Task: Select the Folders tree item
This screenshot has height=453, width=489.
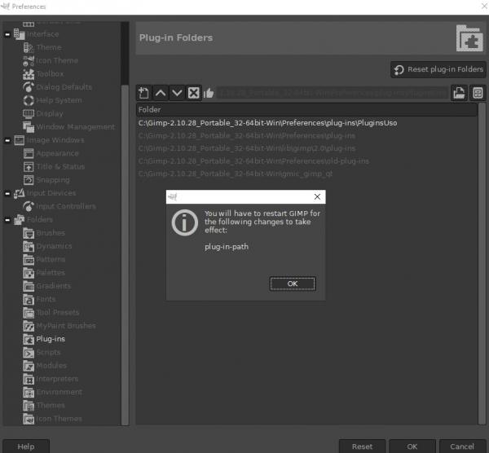Action: click(40, 220)
